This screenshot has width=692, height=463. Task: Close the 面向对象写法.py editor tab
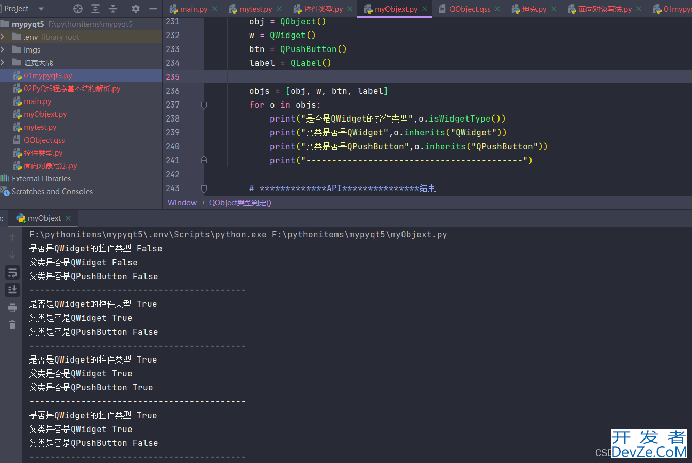click(639, 9)
